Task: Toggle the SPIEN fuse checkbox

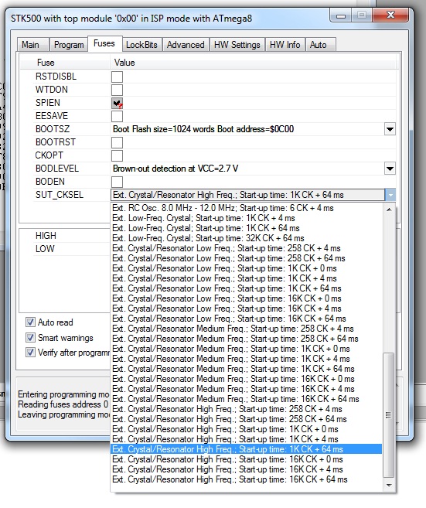Action: point(118,103)
